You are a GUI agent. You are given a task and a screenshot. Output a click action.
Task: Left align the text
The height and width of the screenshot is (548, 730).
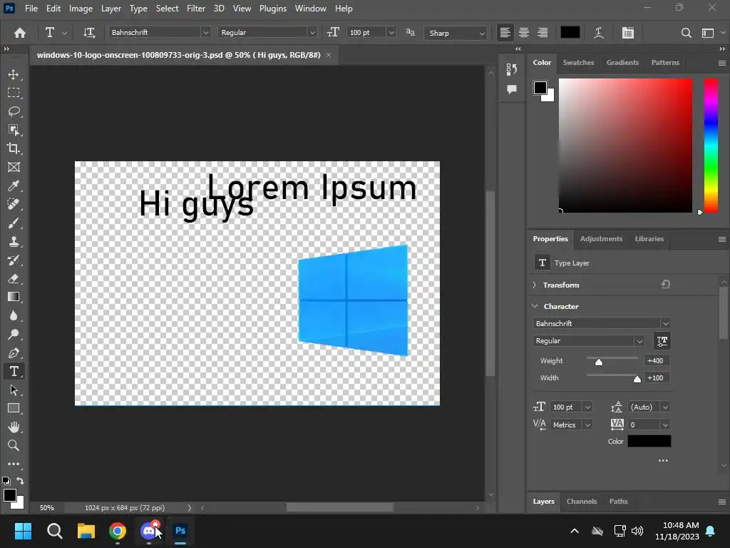[x=505, y=33]
